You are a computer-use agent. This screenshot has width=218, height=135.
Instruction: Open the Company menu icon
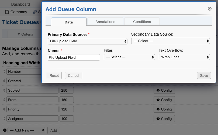[7, 12]
